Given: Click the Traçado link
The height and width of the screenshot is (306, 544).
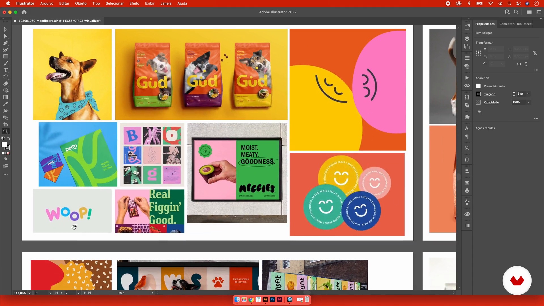Looking at the screenshot, I should pos(490,94).
